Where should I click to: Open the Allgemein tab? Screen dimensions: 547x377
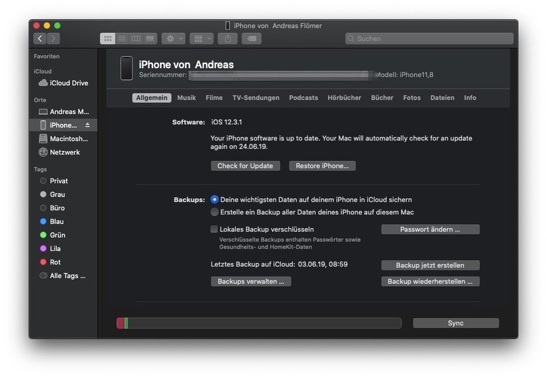click(x=152, y=98)
